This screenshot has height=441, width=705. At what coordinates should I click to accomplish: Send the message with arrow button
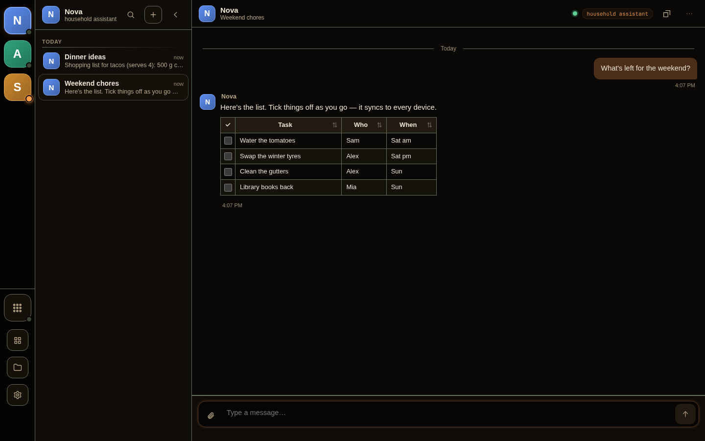685,414
